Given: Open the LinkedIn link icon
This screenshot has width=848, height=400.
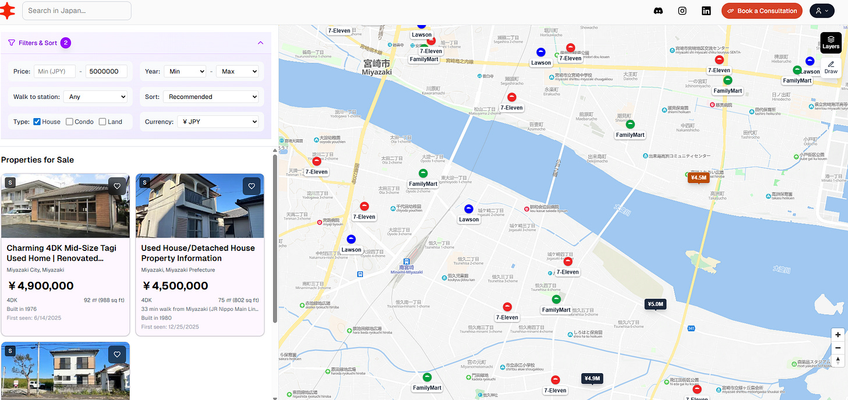Looking at the screenshot, I should (x=706, y=10).
